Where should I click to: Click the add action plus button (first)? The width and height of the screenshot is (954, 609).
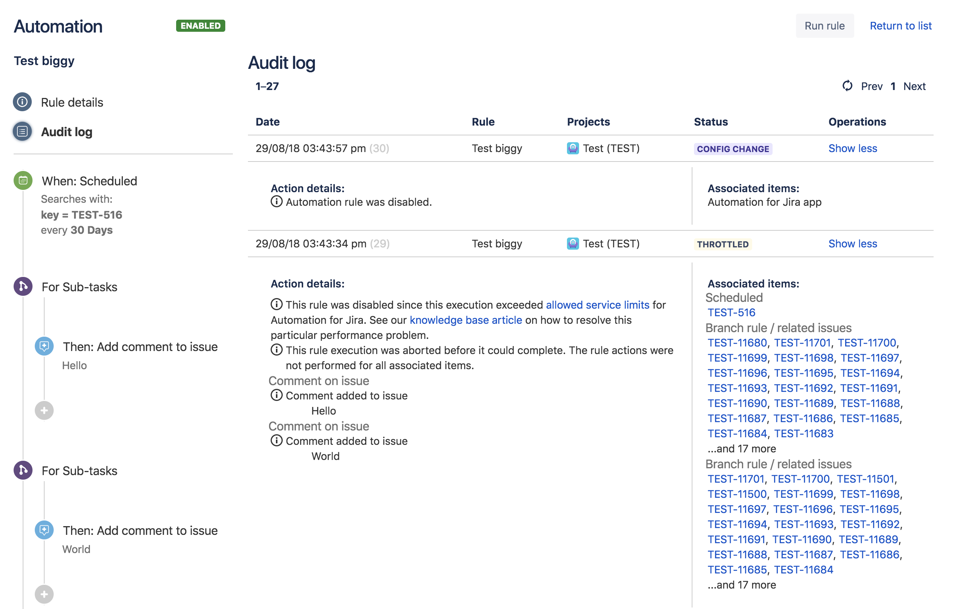[45, 408]
